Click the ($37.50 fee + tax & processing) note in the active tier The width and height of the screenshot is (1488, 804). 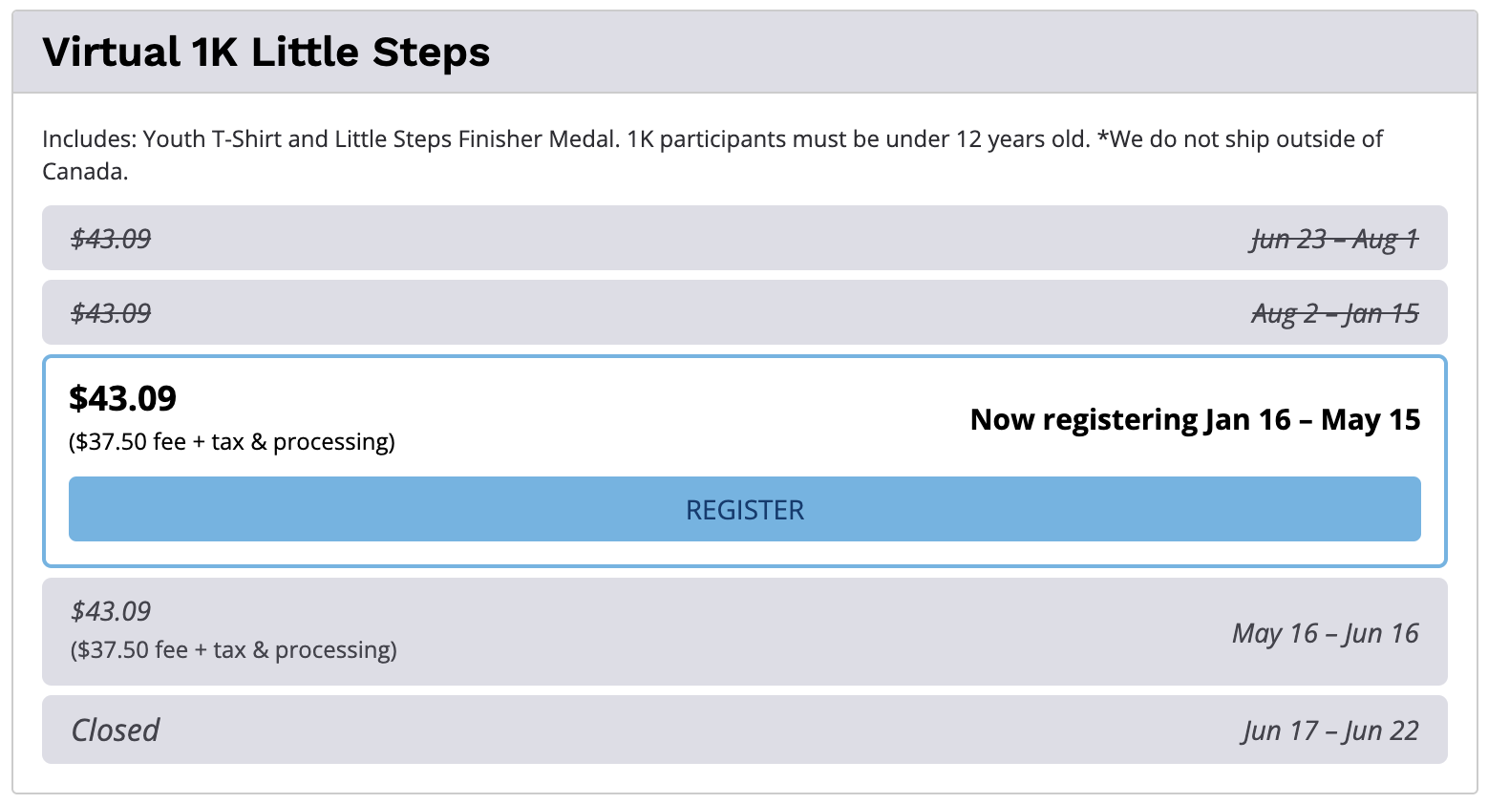click(232, 442)
